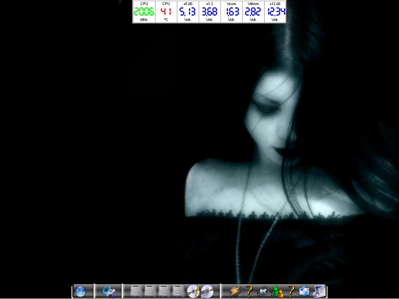
Task: Click the Vcore voltage reading
Action: (x=231, y=12)
